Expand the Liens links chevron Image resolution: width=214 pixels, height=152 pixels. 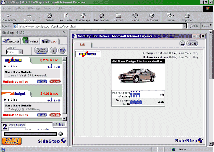[x=211, y=25]
